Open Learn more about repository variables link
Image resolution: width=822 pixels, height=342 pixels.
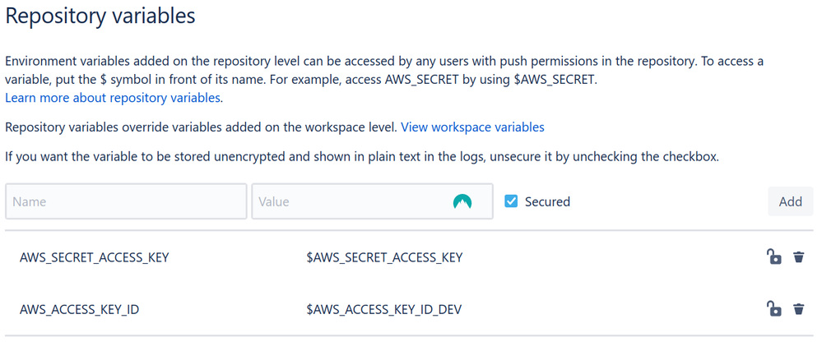pyautogui.click(x=113, y=97)
